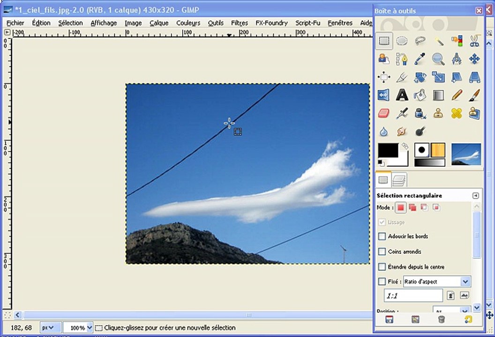Image resolution: width=495 pixels, height=337 pixels.
Task: Click the 1:1 ratio input field
Action: pyautogui.click(x=413, y=296)
